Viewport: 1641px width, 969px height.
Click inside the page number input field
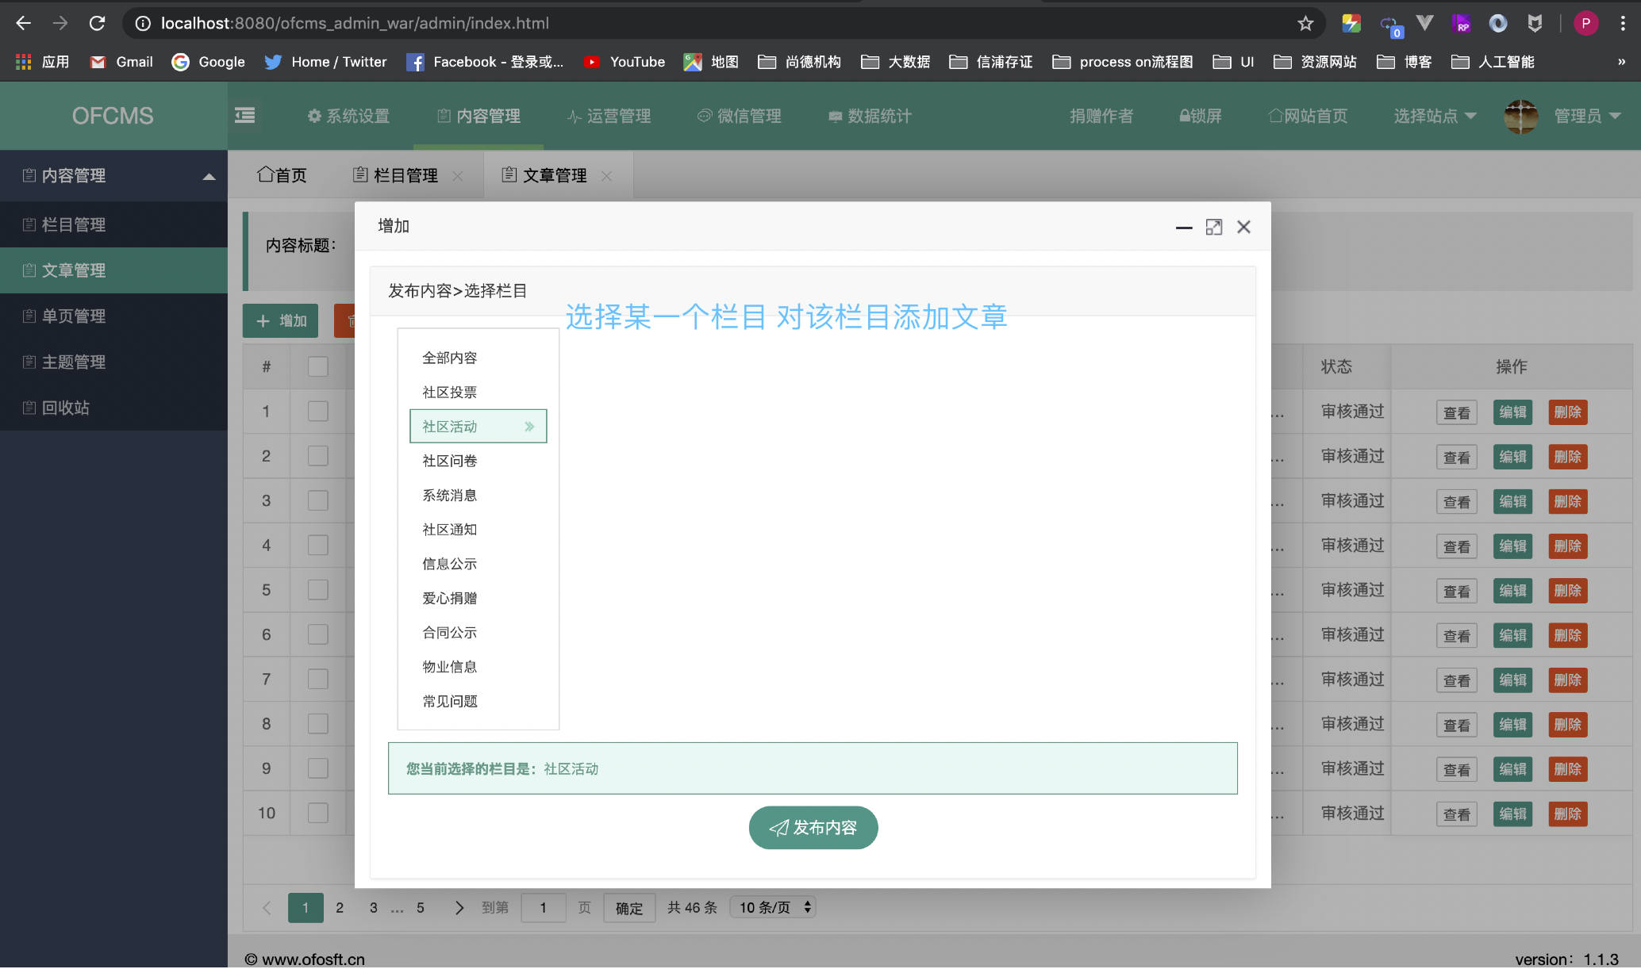pos(544,907)
